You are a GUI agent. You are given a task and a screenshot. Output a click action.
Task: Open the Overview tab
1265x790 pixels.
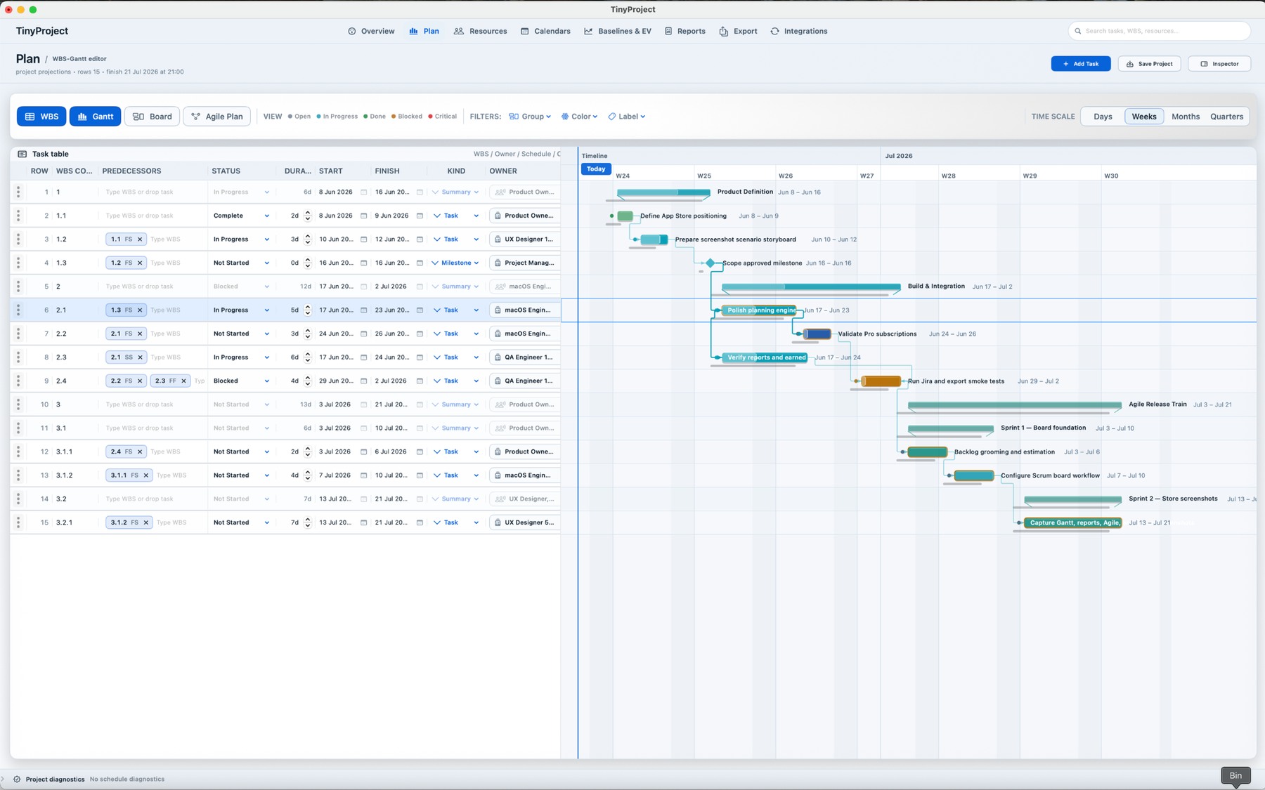tap(371, 31)
